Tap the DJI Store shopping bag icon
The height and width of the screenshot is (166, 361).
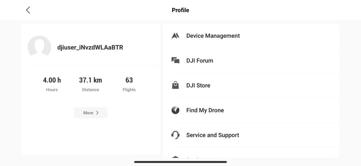(x=175, y=85)
